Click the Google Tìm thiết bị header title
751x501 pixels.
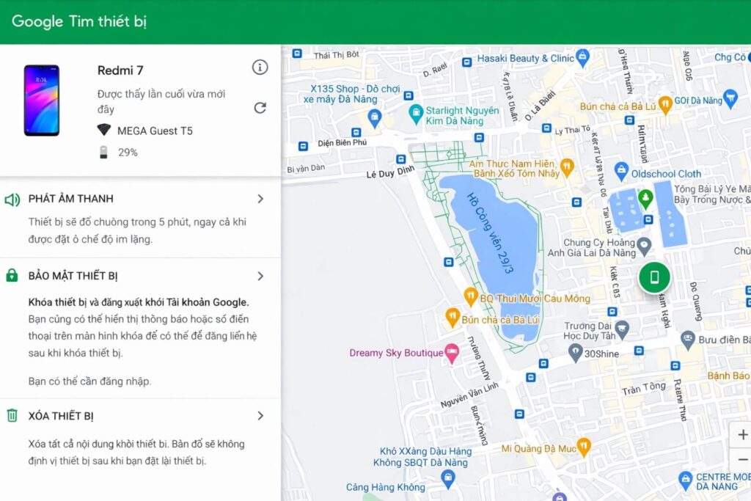point(79,21)
